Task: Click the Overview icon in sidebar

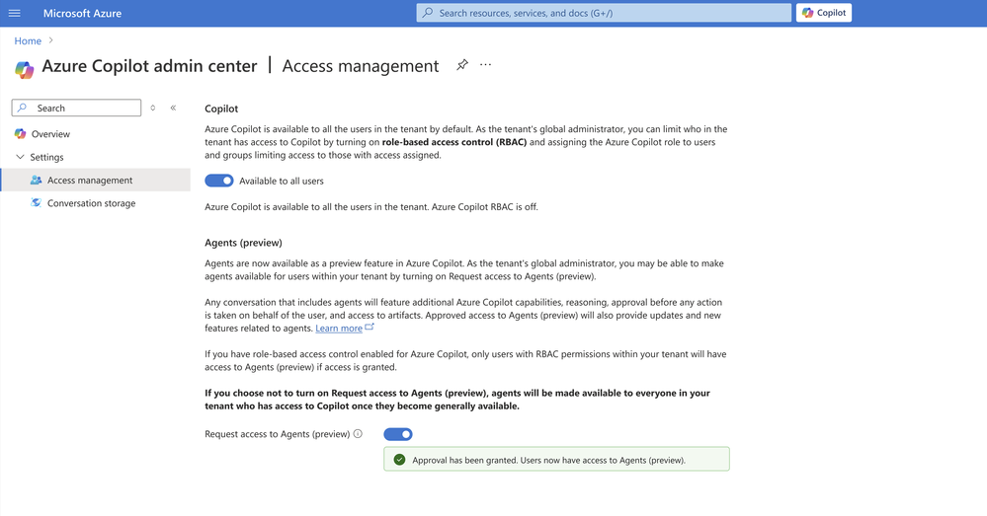Action: (20, 134)
